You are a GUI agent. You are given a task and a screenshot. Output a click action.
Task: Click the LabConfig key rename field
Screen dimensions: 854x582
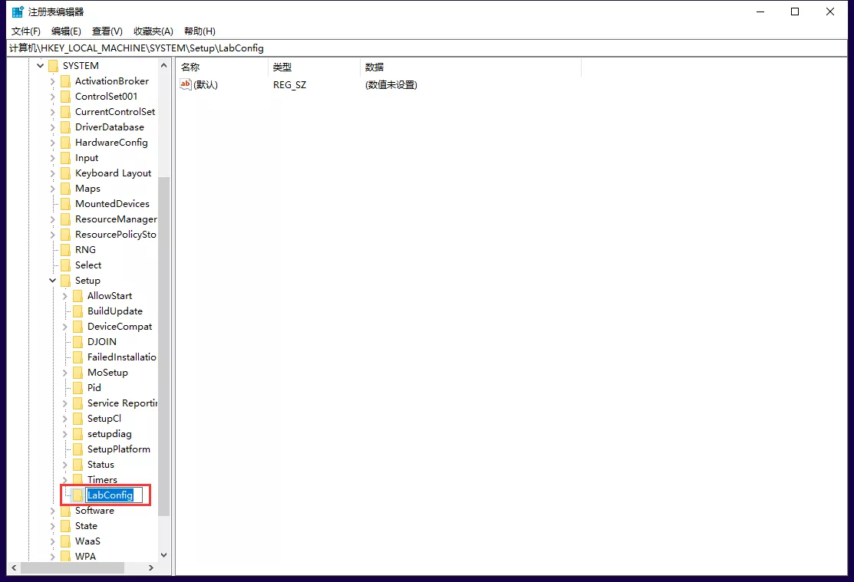point(113,495)
